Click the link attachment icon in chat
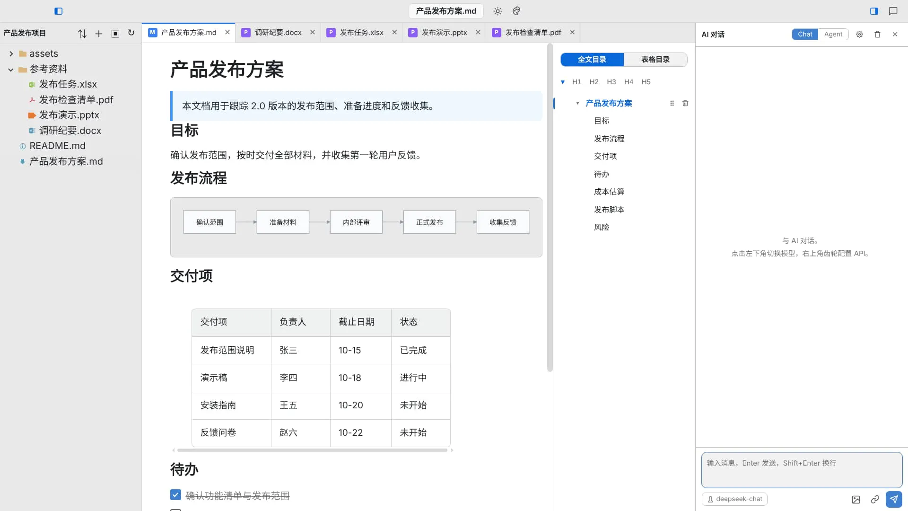 pyautogui.click(x=875, y=500)
